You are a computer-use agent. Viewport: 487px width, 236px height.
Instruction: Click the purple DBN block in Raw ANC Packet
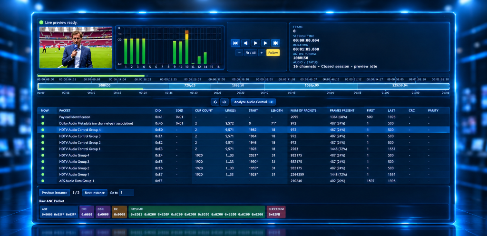pos(103,212)
